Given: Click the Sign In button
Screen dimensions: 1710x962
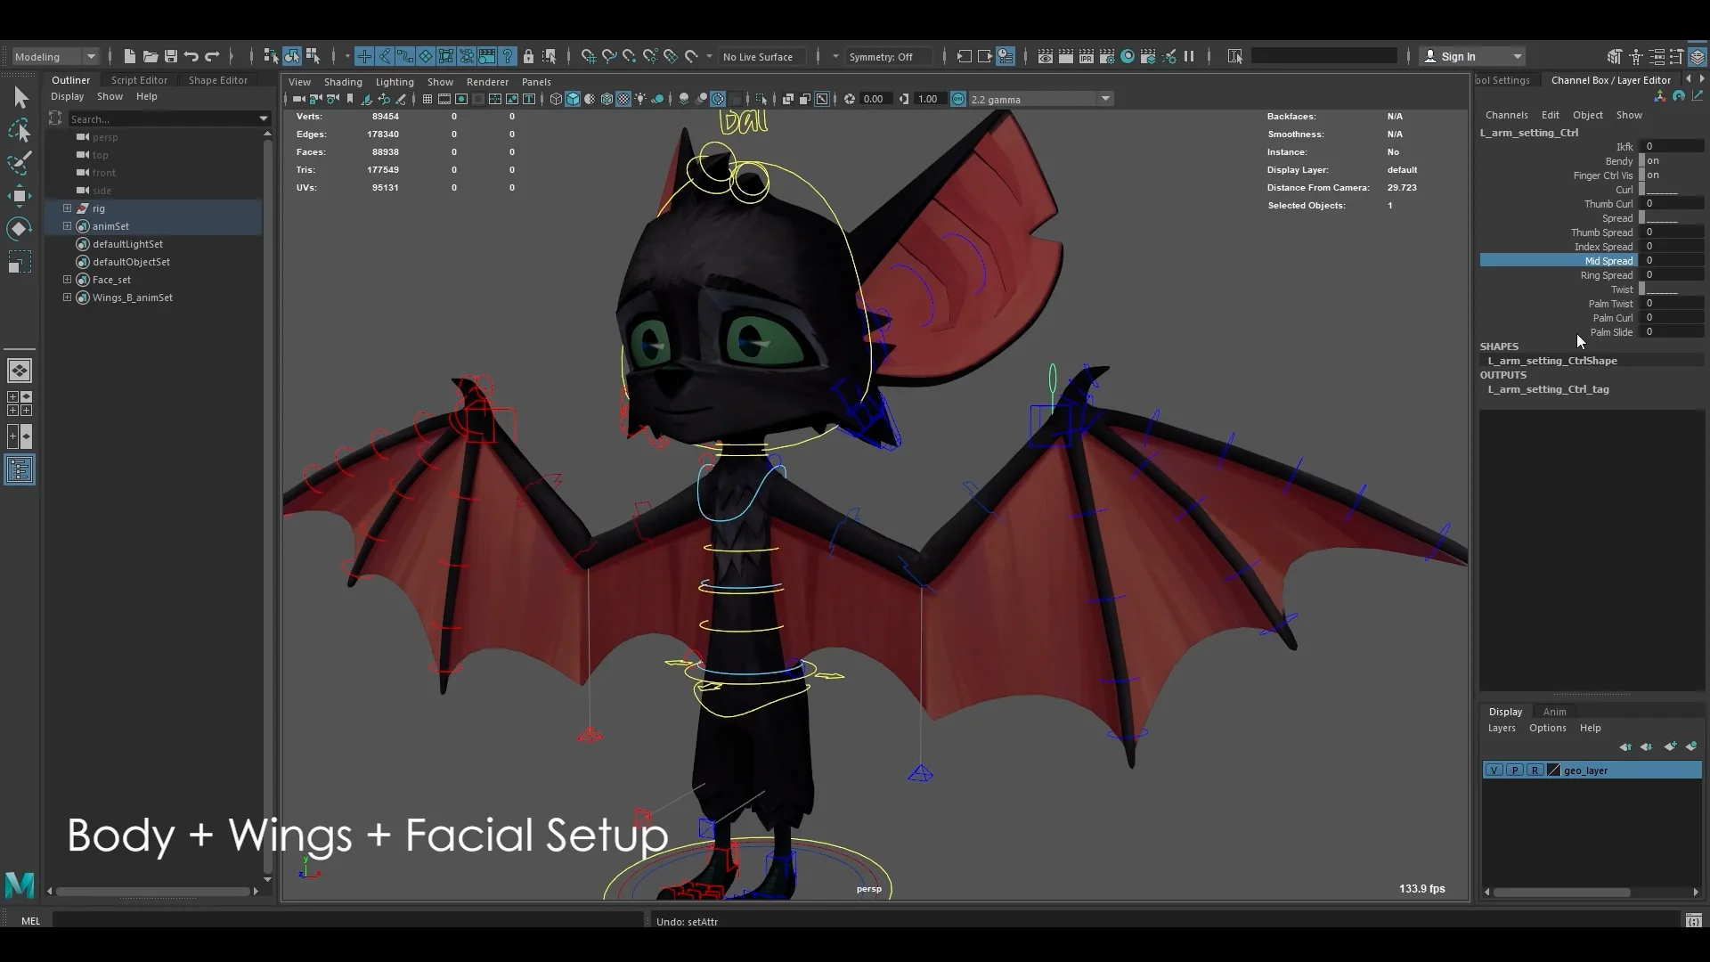Looking at the screenshot, I should pyautogui.click(x=1470, y=55).
